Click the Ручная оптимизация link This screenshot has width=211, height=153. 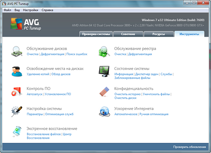(154, 114)
